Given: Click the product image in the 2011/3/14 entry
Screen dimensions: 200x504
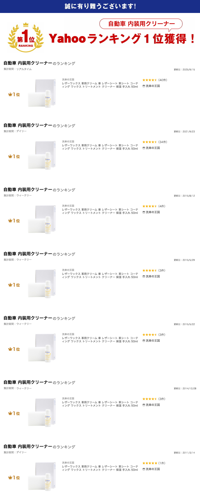Looking at the screenshot, I should click(x=42, y=476).
